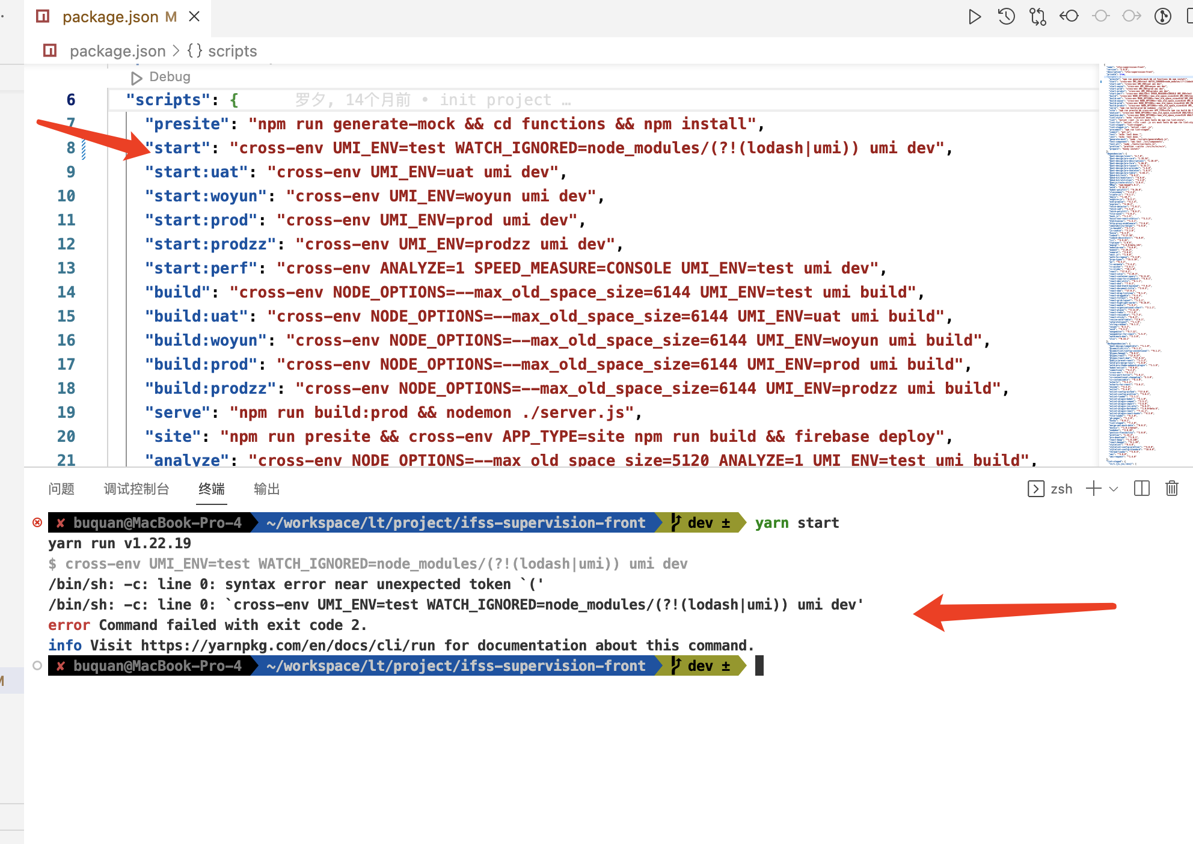Go to the previous change arrow icon

1069,16
